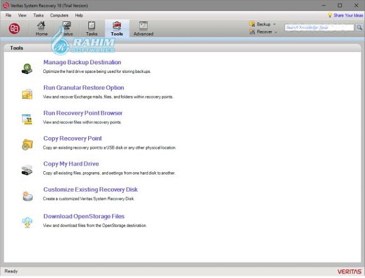Open Copy Recovery Point link
Screen dimensions: 365x278
pyautogui.click(x=72, y=138)
